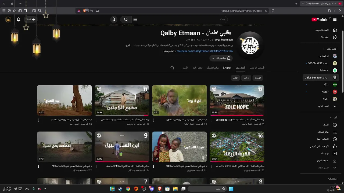
Task: Open options menu for Sole Hope video
Action: click(211, 120)
